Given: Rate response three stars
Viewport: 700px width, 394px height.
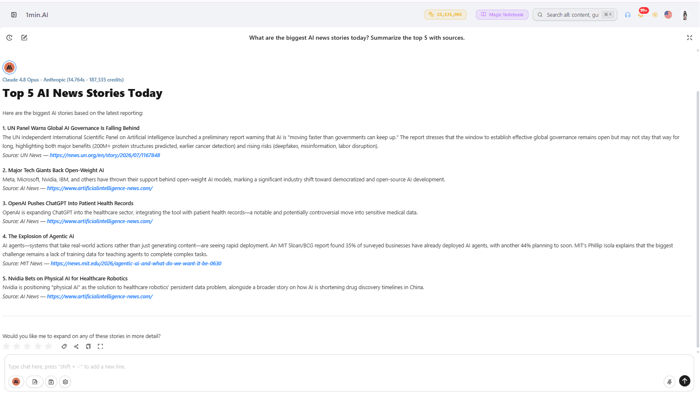Looking at the screenshot, I should (27, 346).
